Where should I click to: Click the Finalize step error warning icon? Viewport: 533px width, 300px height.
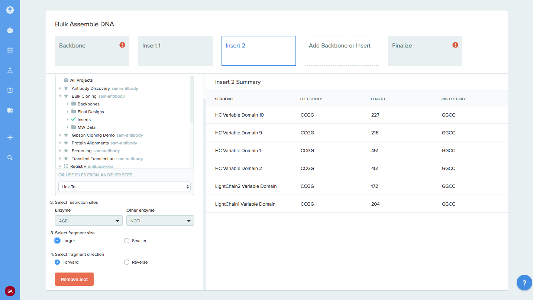(455, 45)
